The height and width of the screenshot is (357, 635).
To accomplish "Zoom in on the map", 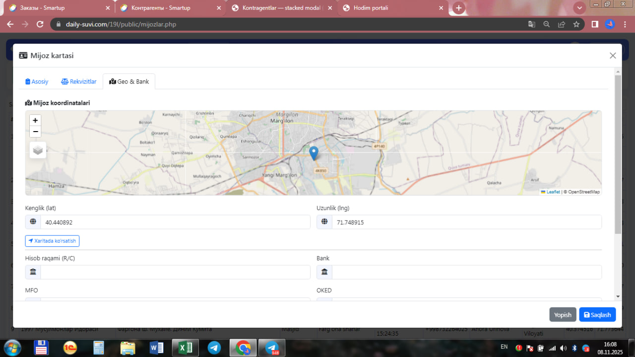I will pyautogui.click(x=35, y=120).
